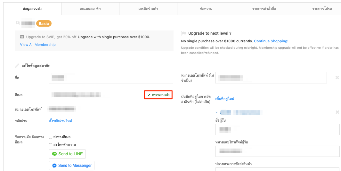
Task: Click the ตั้งรหัสผ่านใหม่ reset password link
Action: [61, 121]
